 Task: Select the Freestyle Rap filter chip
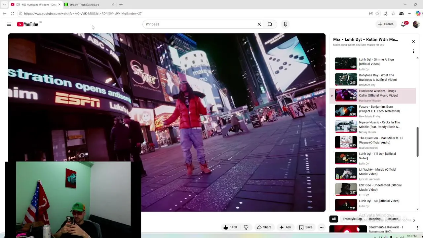point(352,219)
